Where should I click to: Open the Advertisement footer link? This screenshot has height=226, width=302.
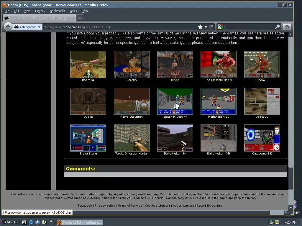click(183, 206)
